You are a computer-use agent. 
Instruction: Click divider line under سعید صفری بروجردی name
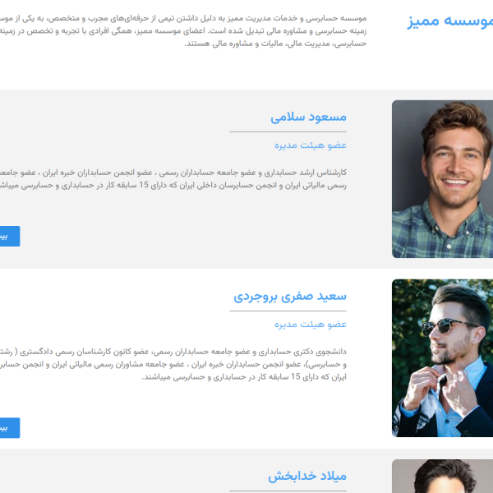(x=288, y=311)
